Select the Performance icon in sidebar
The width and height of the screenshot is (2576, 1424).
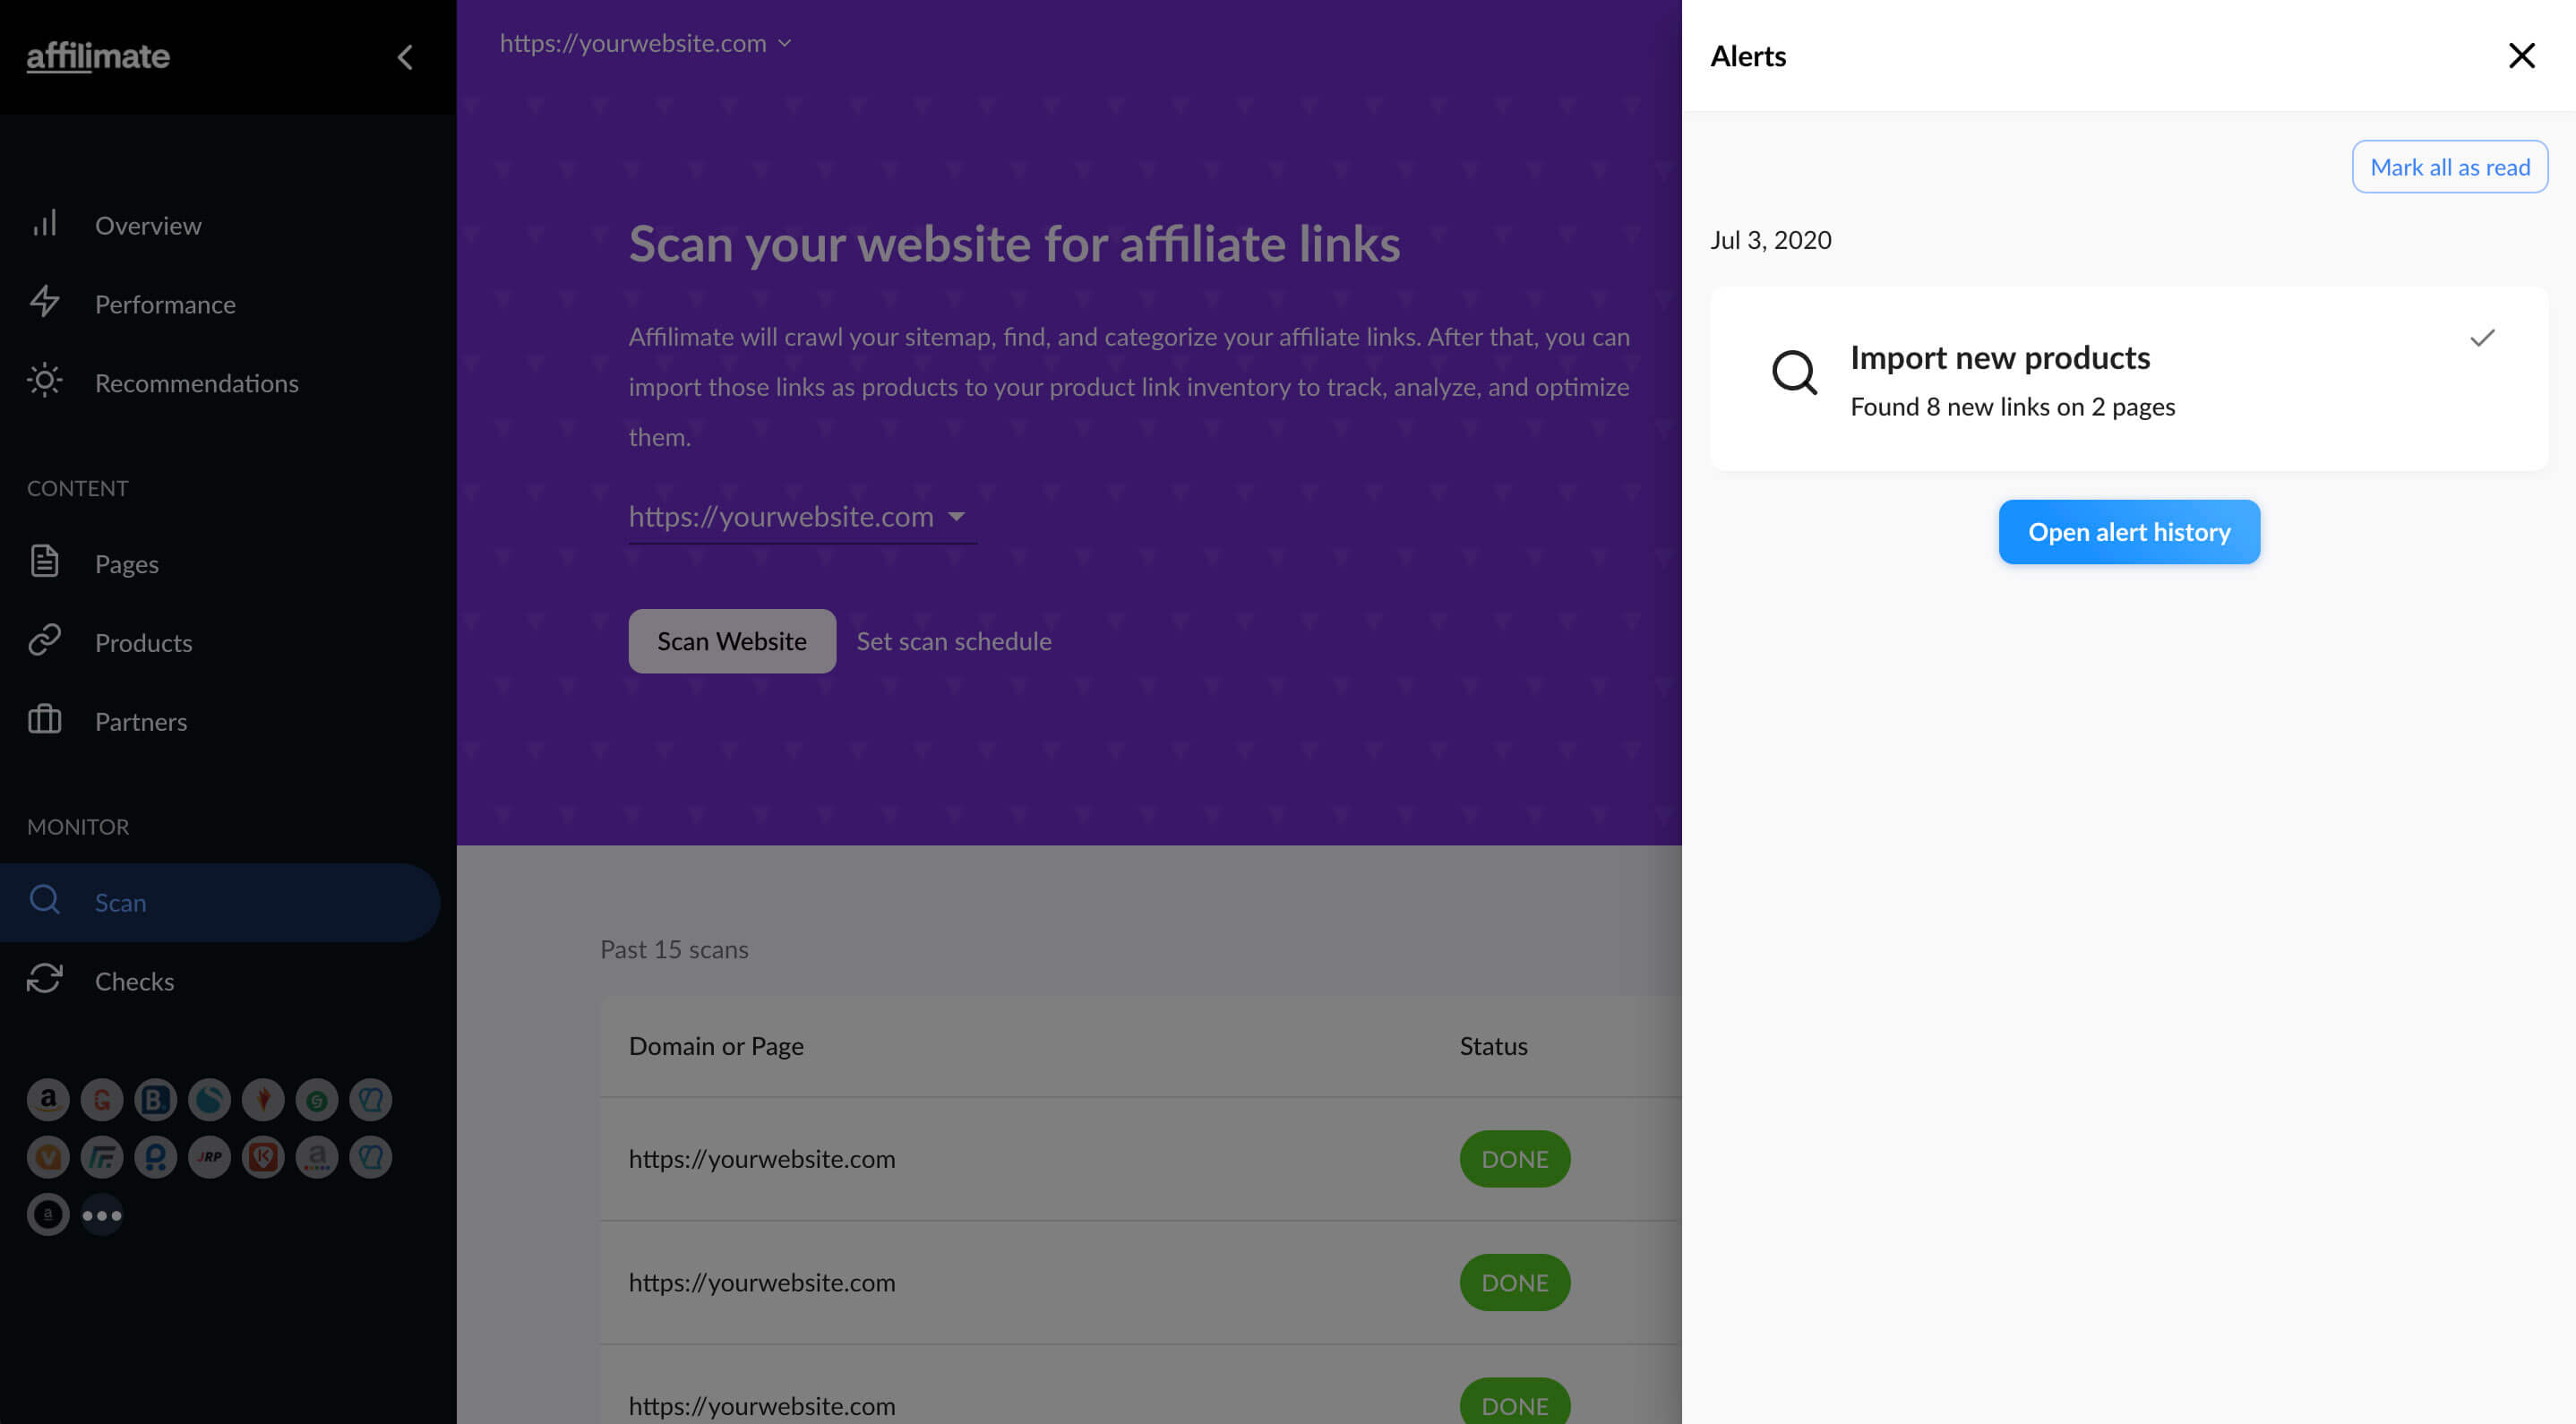click(x=44, y=302)
